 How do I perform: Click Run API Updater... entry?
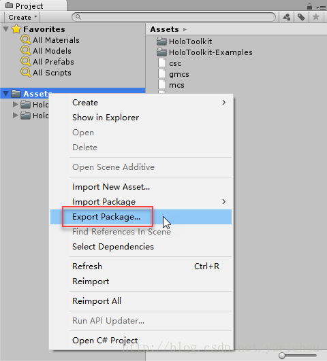(x=141, y=321)
